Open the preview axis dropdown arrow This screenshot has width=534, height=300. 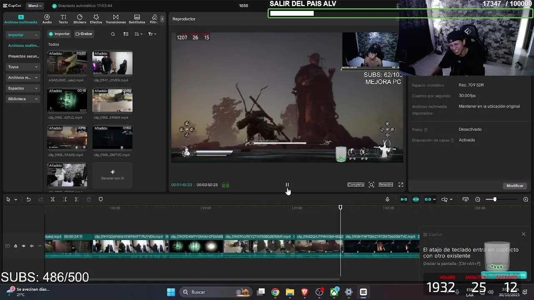click(451, 200)
